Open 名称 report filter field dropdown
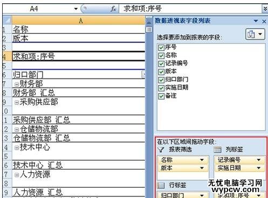Screen dimensions: 268x198 point(202,160)
